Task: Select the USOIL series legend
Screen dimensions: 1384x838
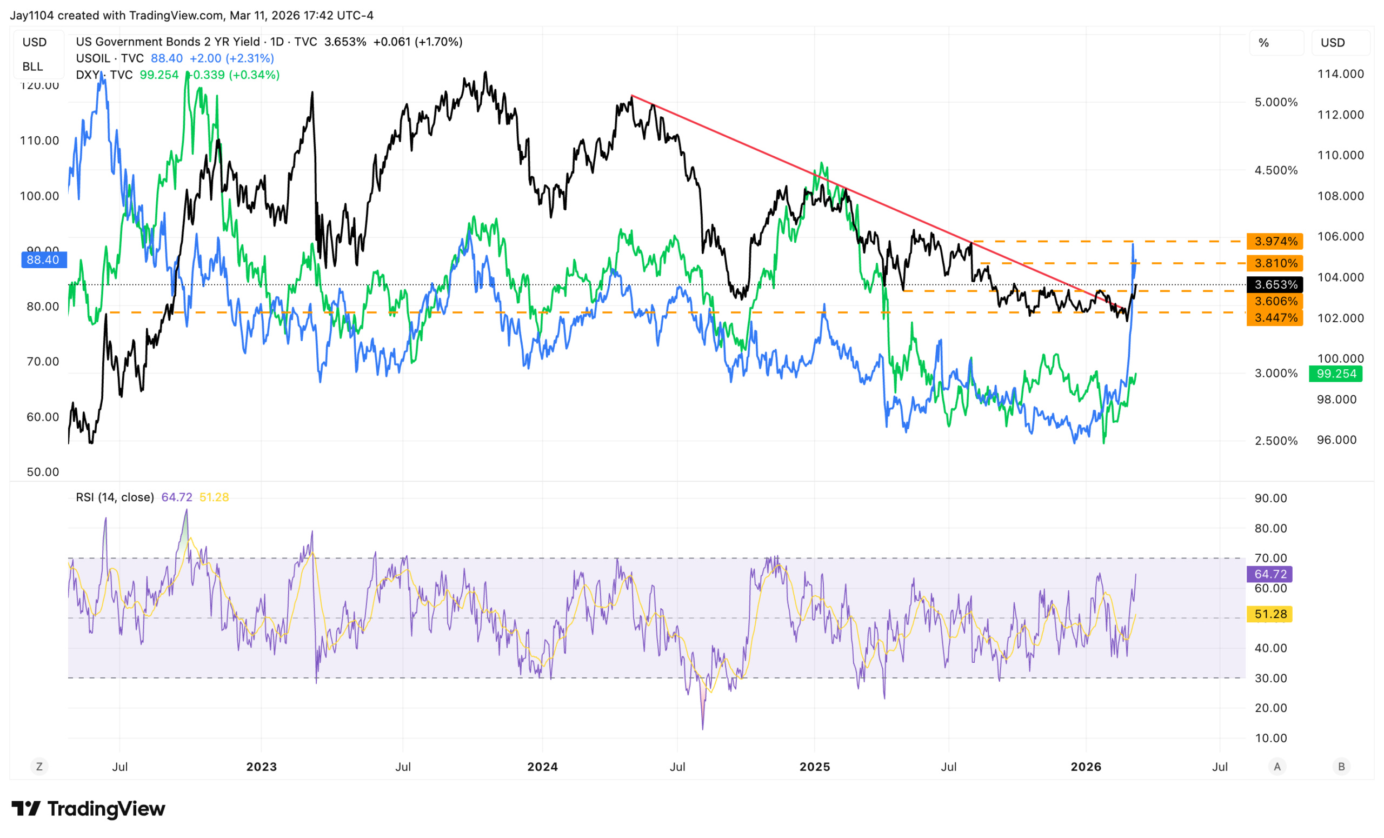Action: coord(110,58)
